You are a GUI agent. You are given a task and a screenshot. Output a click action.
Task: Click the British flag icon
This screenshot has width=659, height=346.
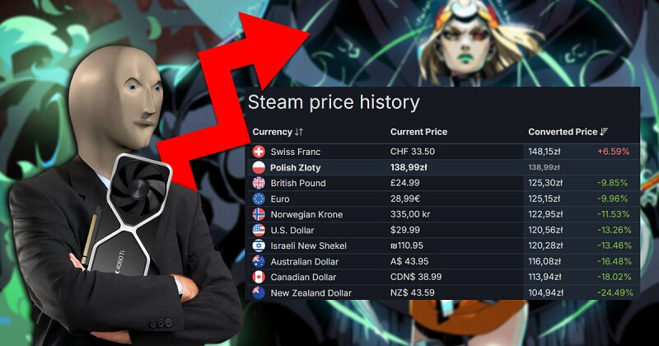tap(259, 183)
